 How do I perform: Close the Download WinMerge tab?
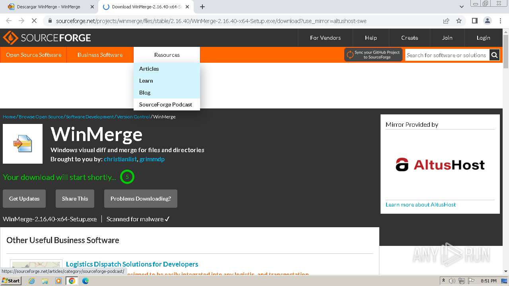tap(187, 7)
